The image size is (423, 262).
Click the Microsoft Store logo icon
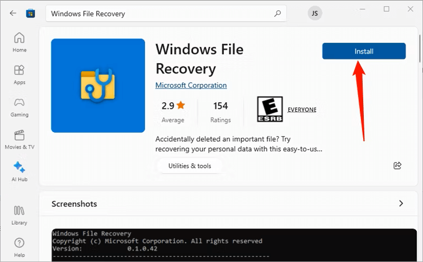[x=30, y=13]
